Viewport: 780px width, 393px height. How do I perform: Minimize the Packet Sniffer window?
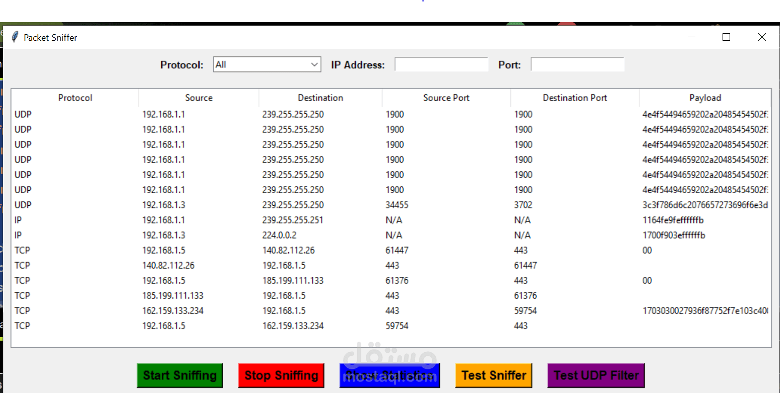[x=691, y=37]
